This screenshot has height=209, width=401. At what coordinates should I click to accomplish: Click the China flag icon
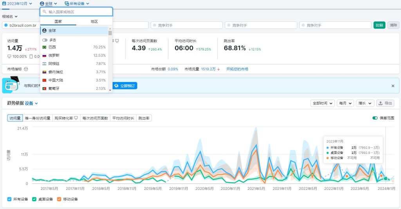[44, 80]
